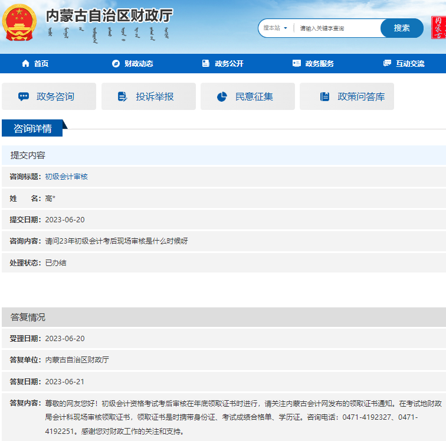This screenshot has width=446, height=441.
Task: Click the red seal image at top right
Action: click(438, 28)
